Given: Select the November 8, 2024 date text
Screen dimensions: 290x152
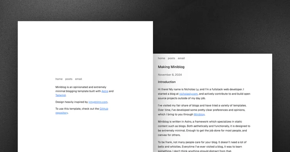Looking at the screenshot, I should 170,75.
